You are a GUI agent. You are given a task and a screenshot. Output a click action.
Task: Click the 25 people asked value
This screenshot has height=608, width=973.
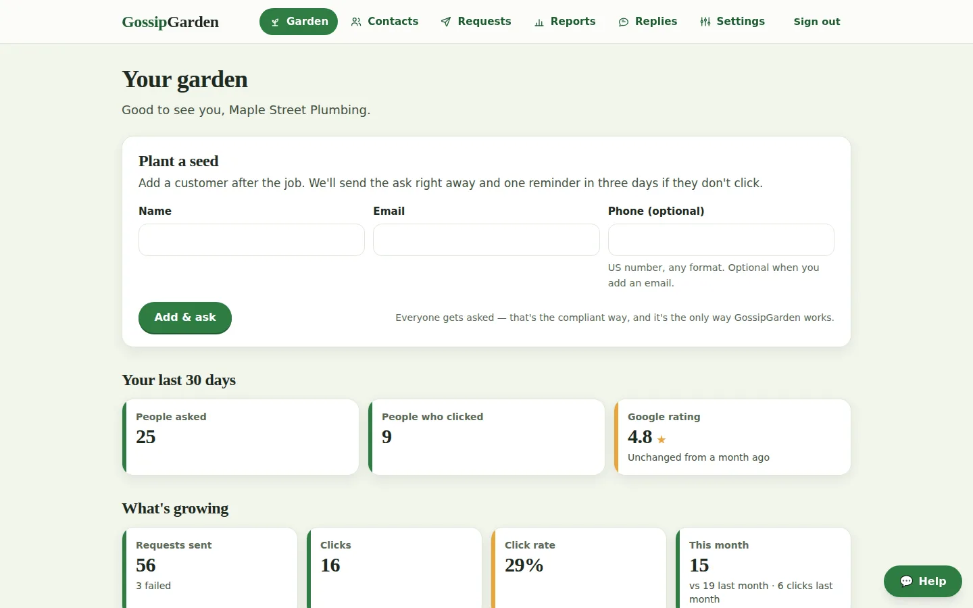tap(146, 437)
